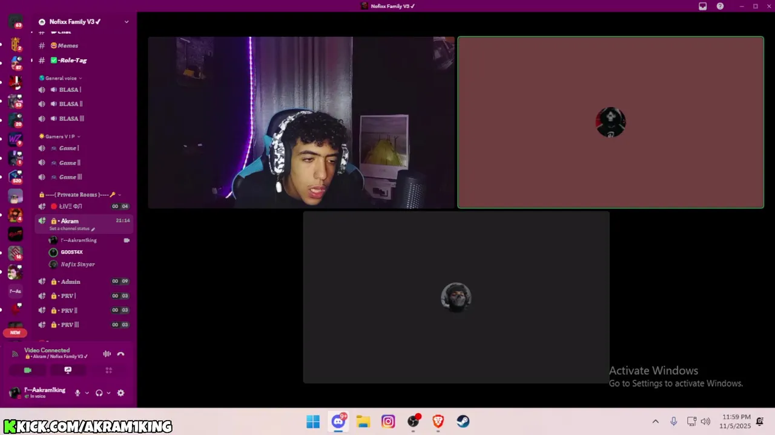Viewport: 775px width, 435px height.
Task: Join the Admin voice channel
Action: pos(84,282)
